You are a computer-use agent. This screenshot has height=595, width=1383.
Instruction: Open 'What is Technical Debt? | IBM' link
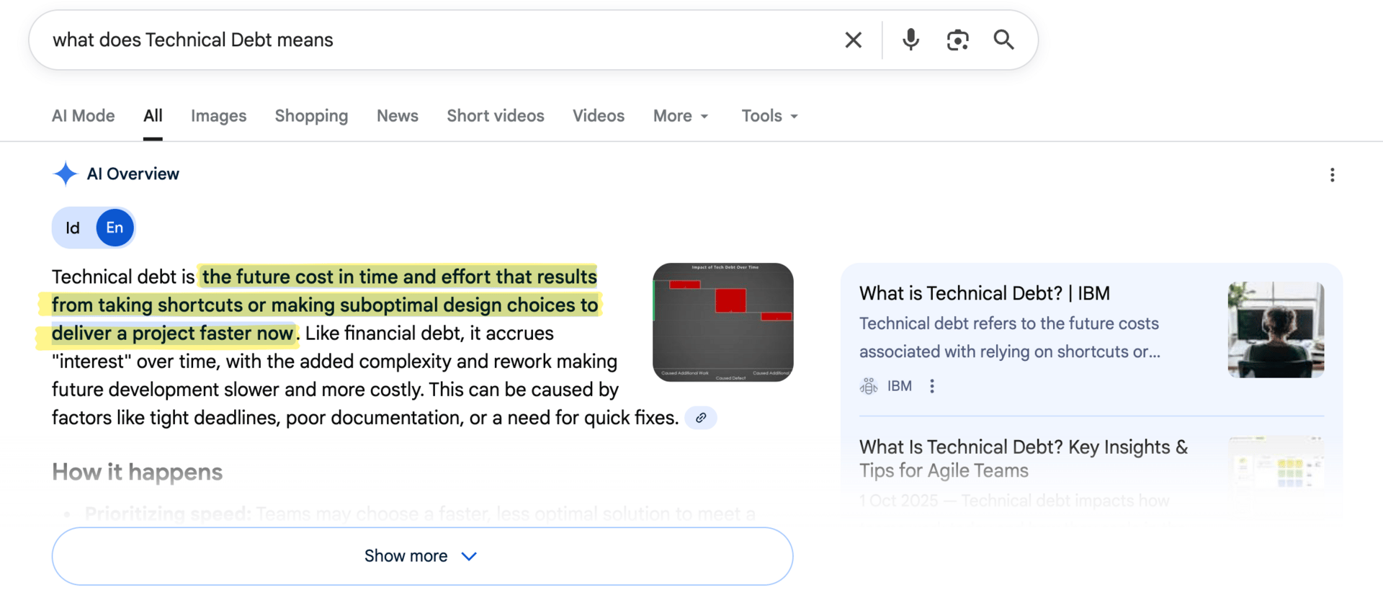tap(985, 293)
